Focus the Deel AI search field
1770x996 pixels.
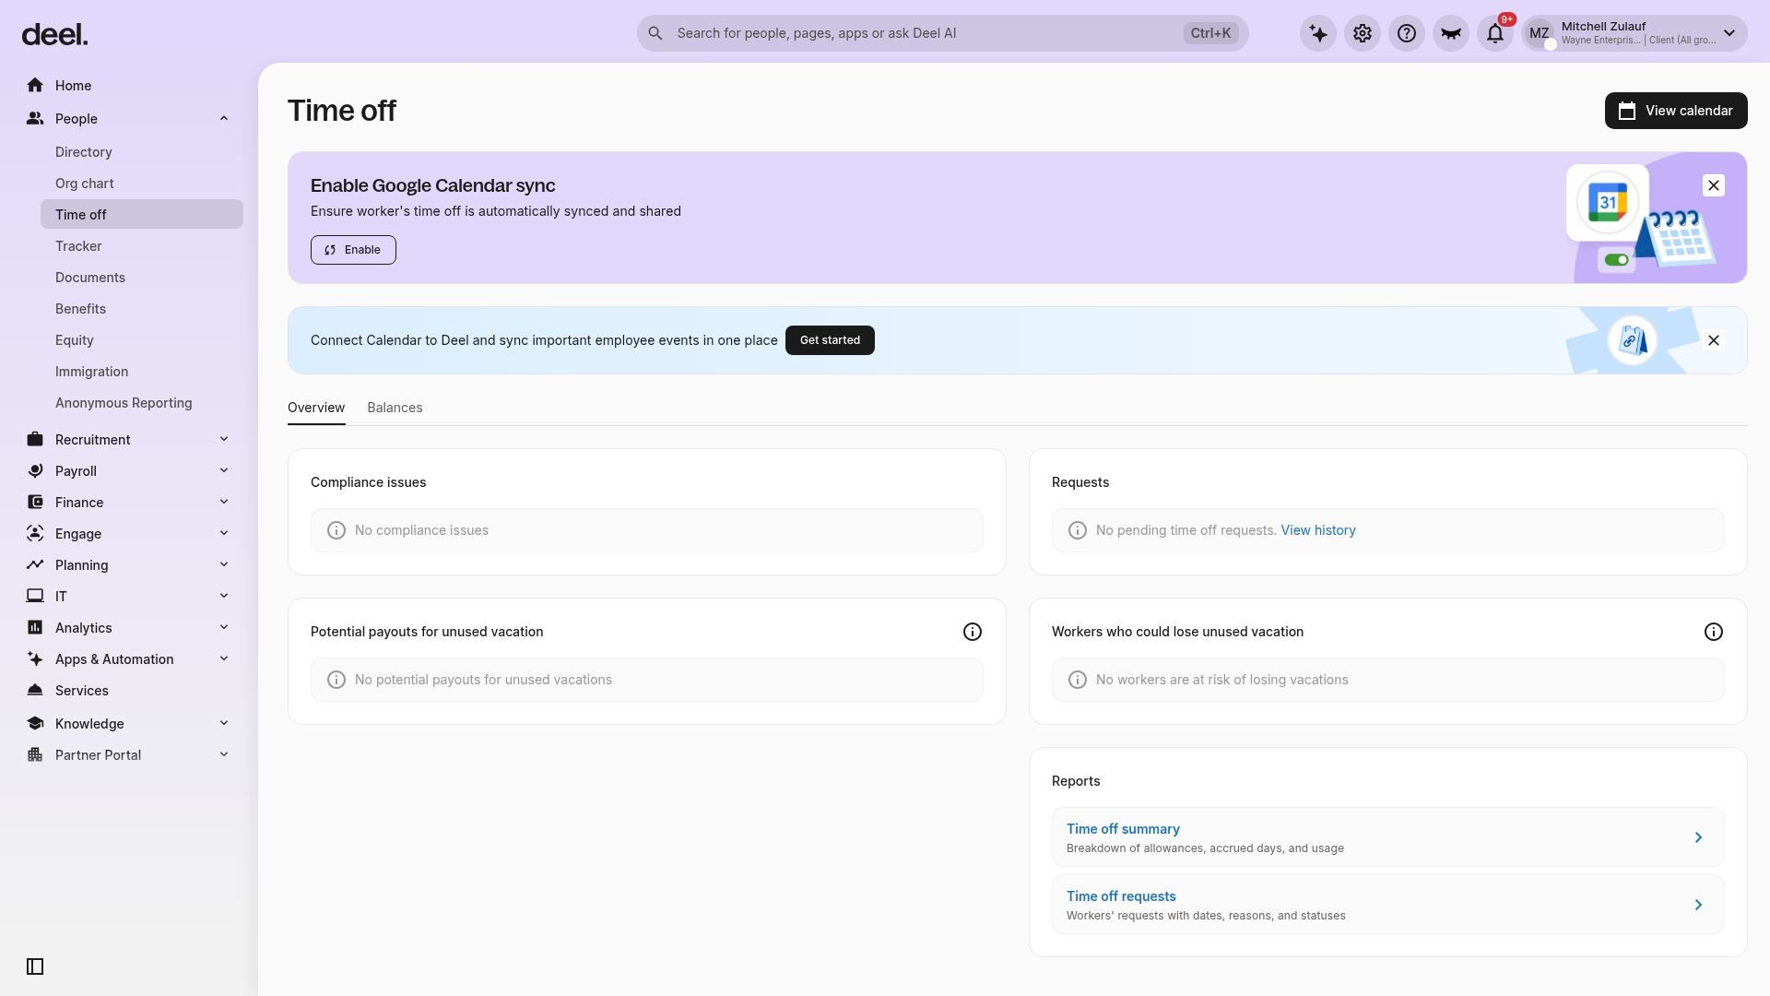pyautogui.click(x=942, y=33)
